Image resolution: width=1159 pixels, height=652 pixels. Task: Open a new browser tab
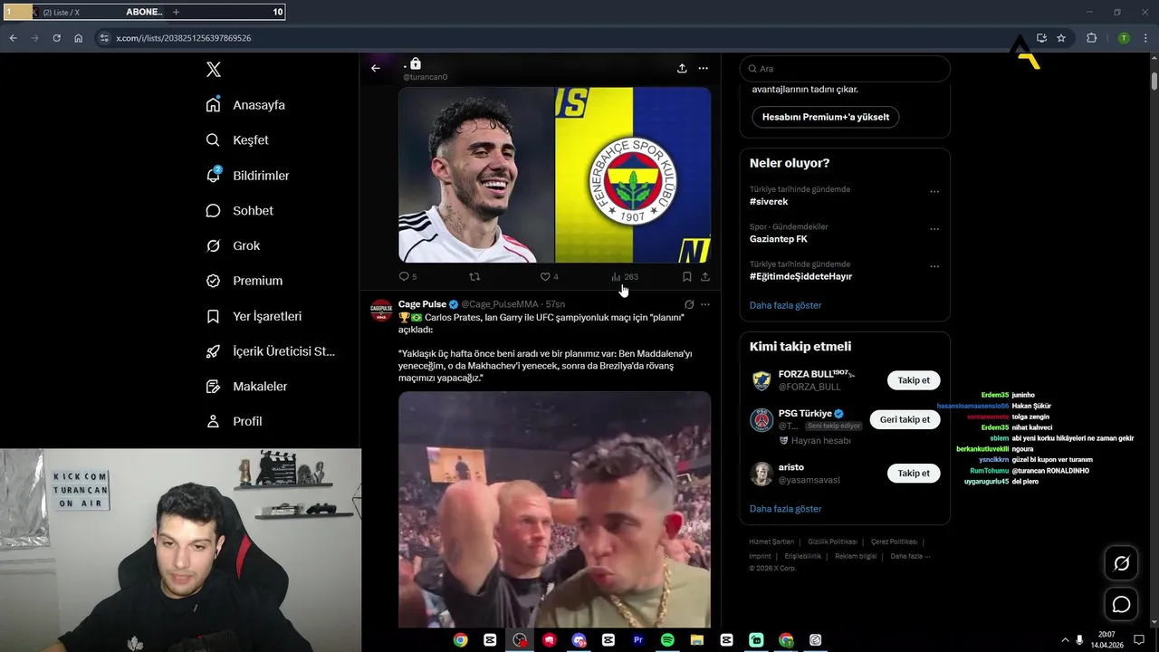coord(176,12)
